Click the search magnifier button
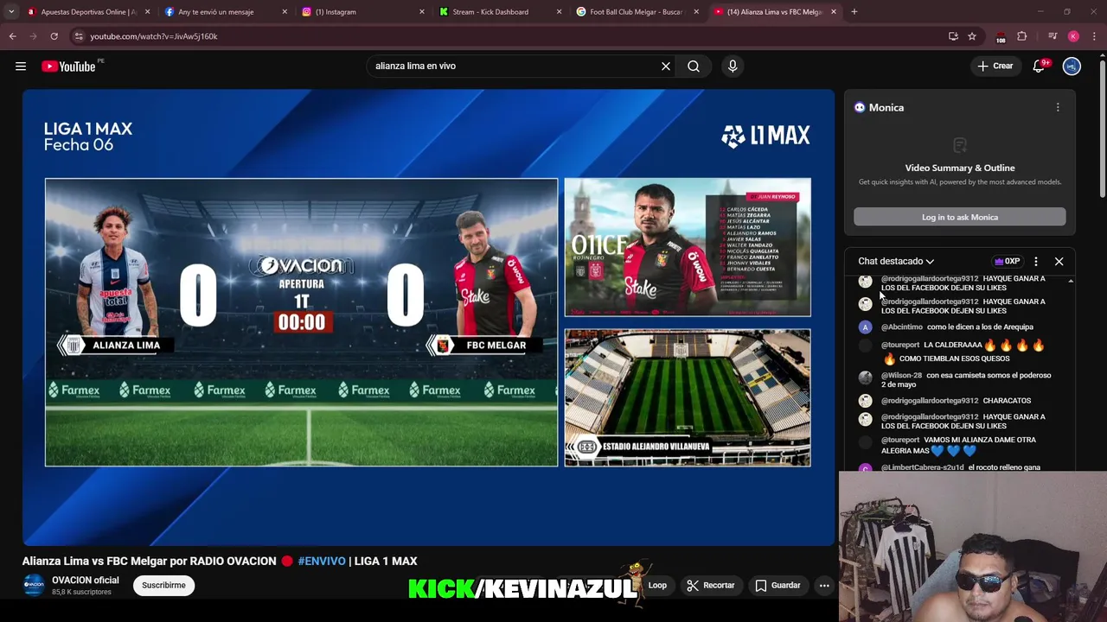 (x=694, y=66)
